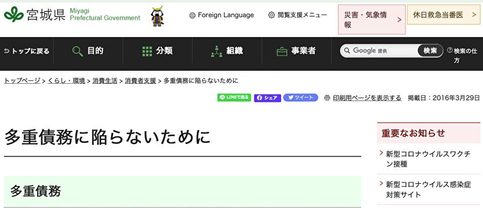Click the samurai mascot character image
The width and height of the screenshot is (483, 208).
157,16
